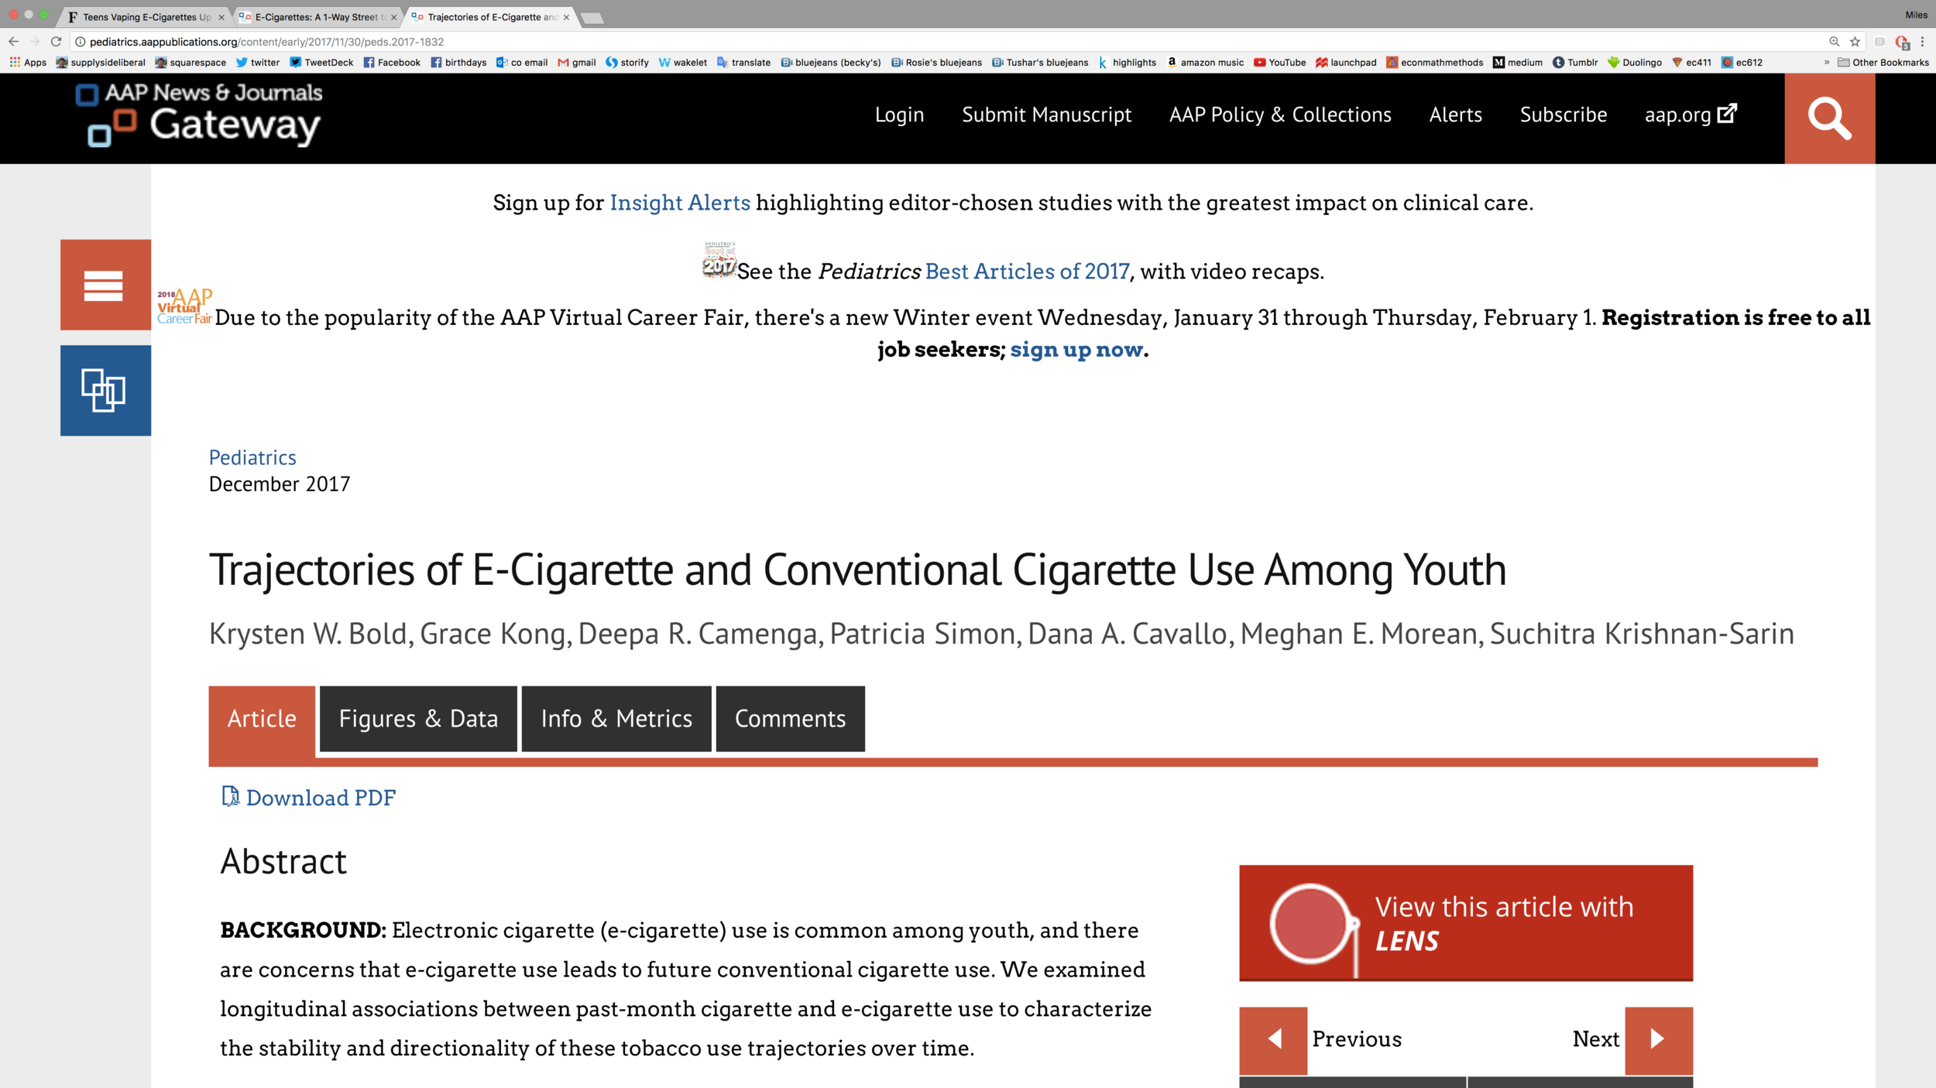Screen dimensions: 1936x1088
Task: Open the amazon music bookmark
Action: pyautogui.click(x=1205, y=63)
